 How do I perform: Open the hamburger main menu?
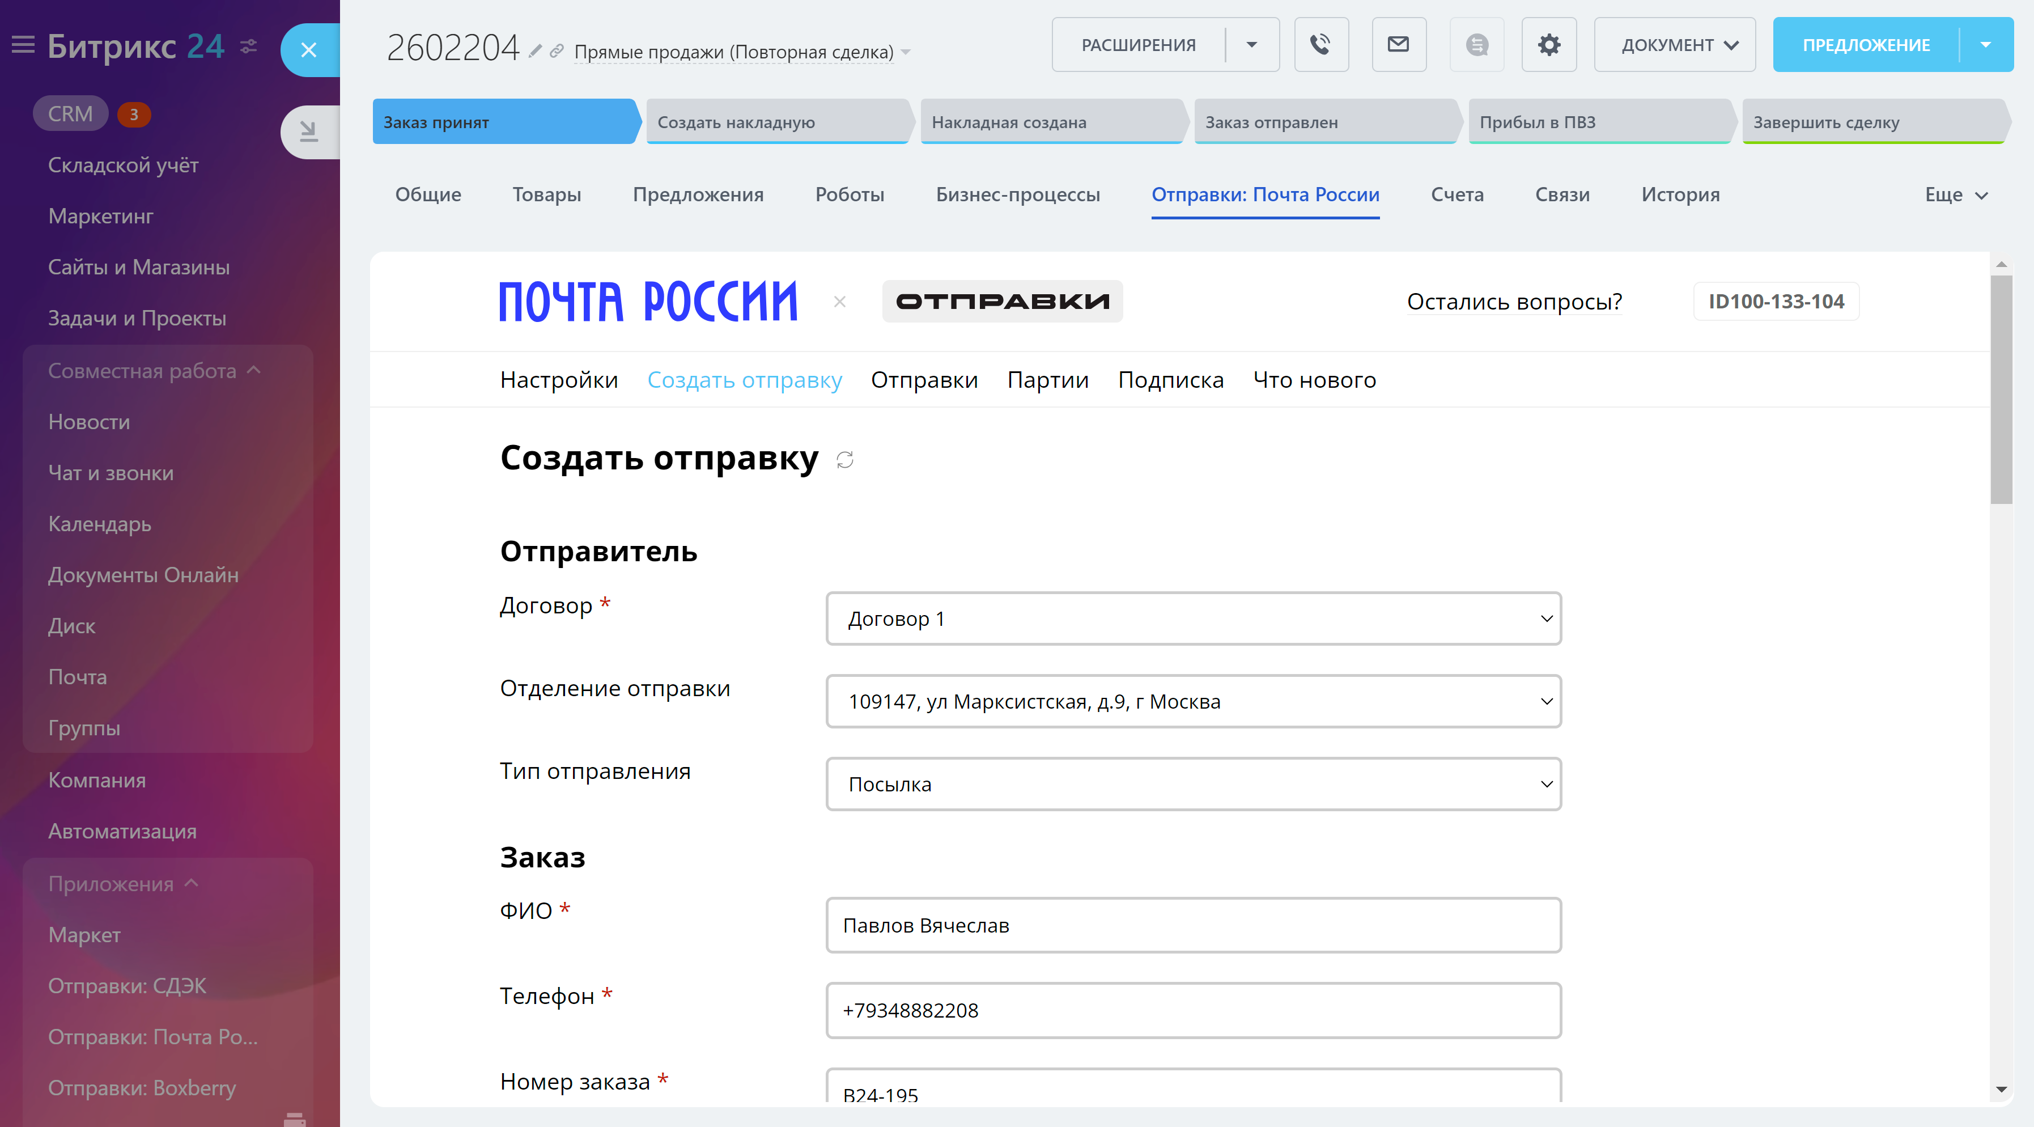pyautogui.click(x=23, y=45)
